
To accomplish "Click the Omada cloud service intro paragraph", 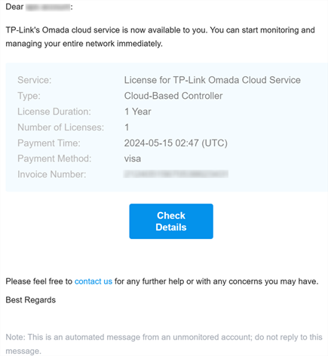I will pos(160,37).
